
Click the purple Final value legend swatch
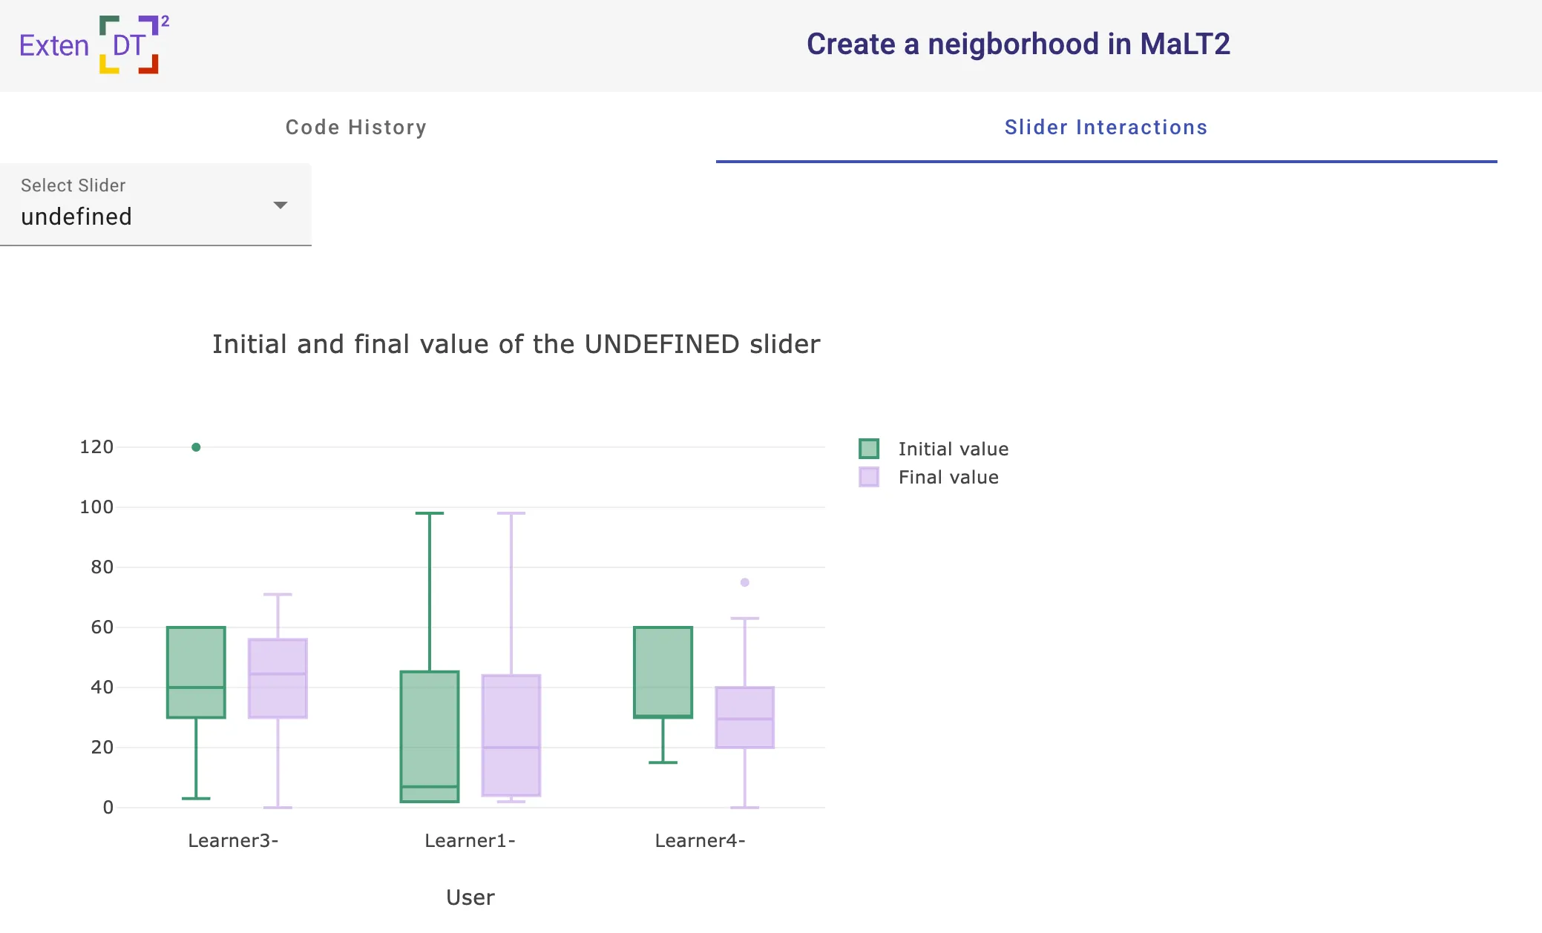click(x=870, y=477)
